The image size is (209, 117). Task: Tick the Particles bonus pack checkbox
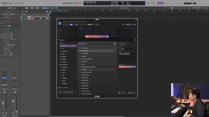coord(61,84)
